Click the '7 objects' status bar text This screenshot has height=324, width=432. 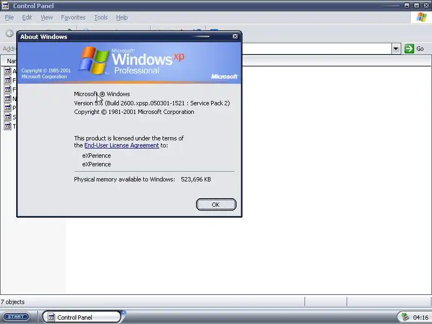(x=12, y=302)
